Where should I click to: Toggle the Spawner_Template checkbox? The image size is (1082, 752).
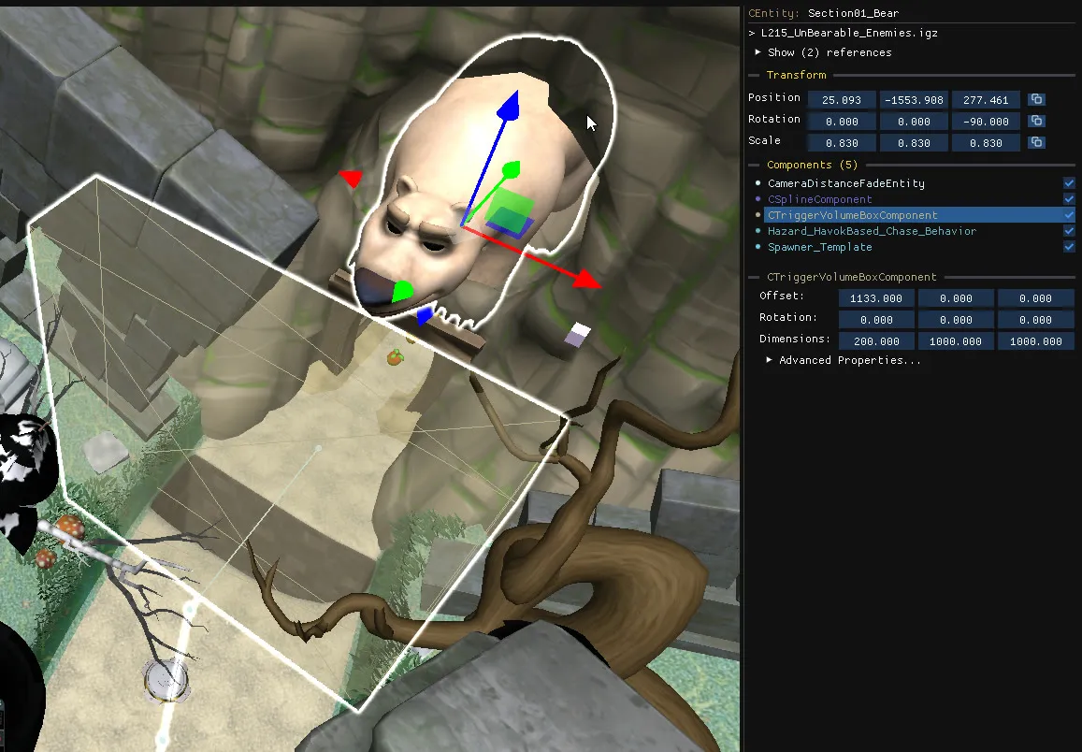pyautogui.click(x=1069, y=246)
